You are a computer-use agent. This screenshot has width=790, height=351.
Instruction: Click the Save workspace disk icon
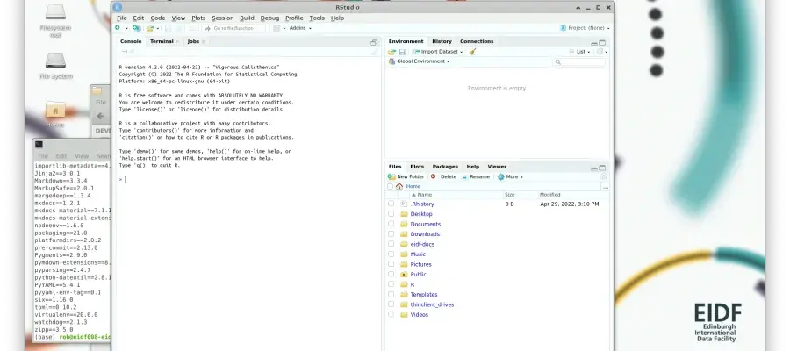(402, 52)
